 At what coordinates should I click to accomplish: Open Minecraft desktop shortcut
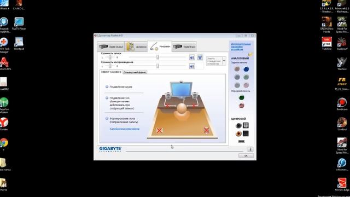pos(342,6)
